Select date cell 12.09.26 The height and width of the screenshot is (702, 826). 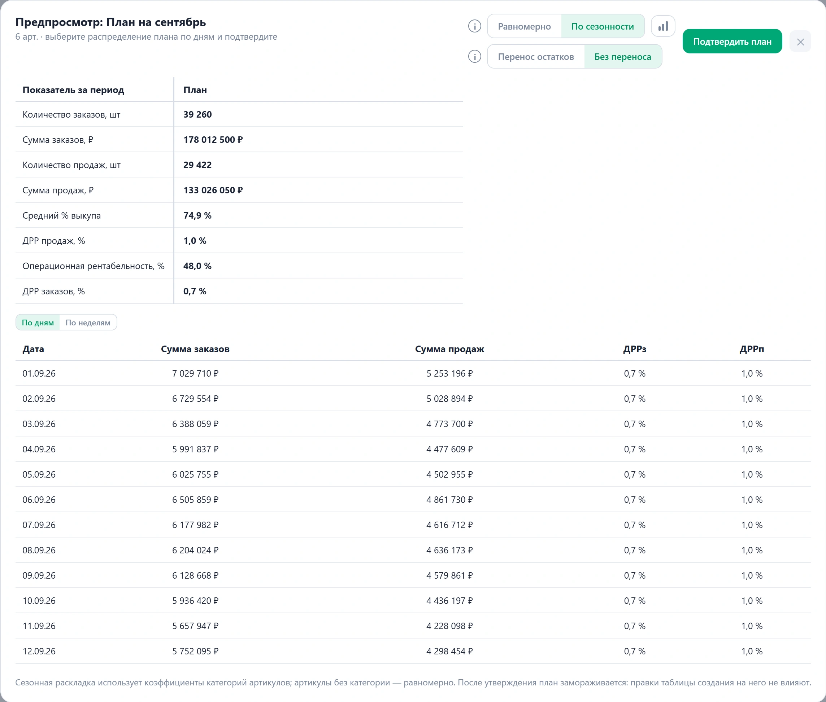tap(39, 651)
